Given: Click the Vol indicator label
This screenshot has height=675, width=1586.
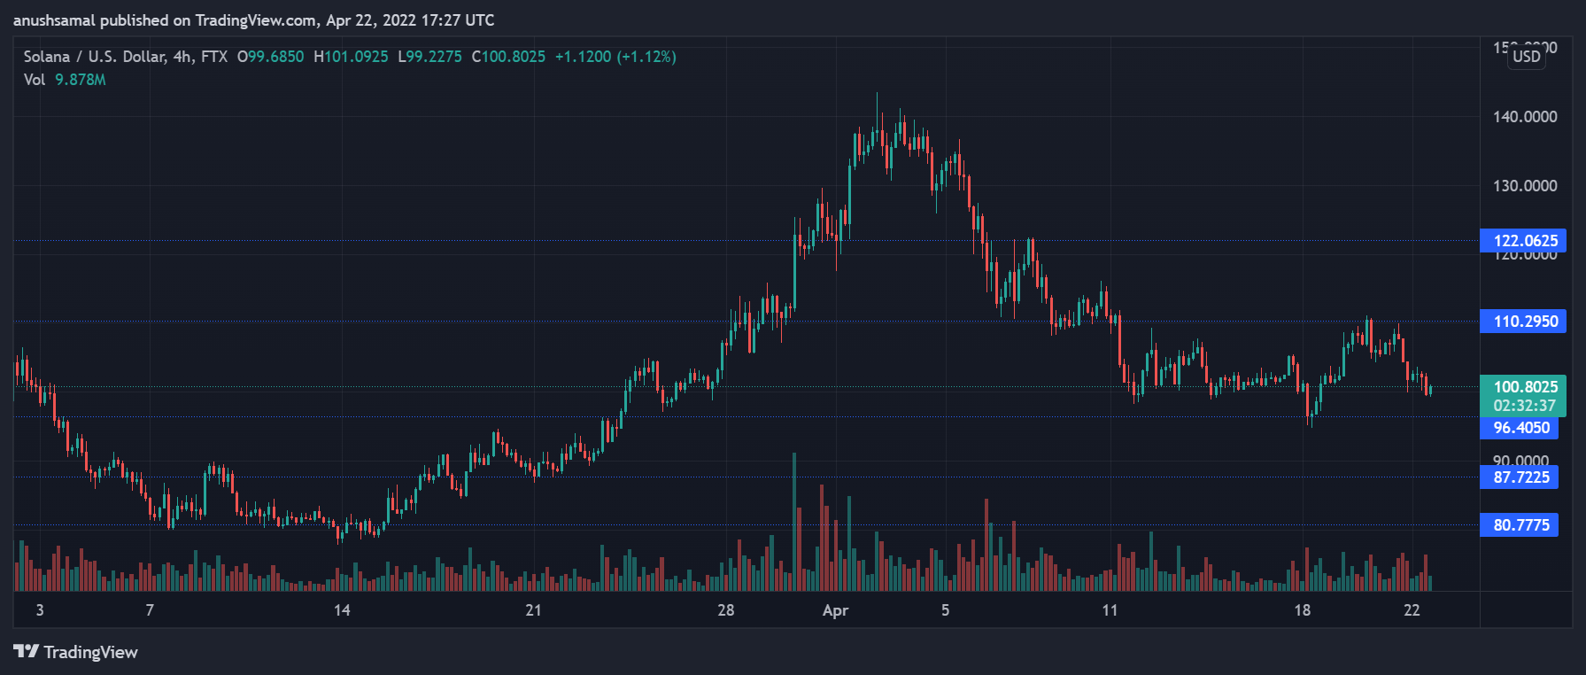Looking at the screenshot, I should 35,80.
